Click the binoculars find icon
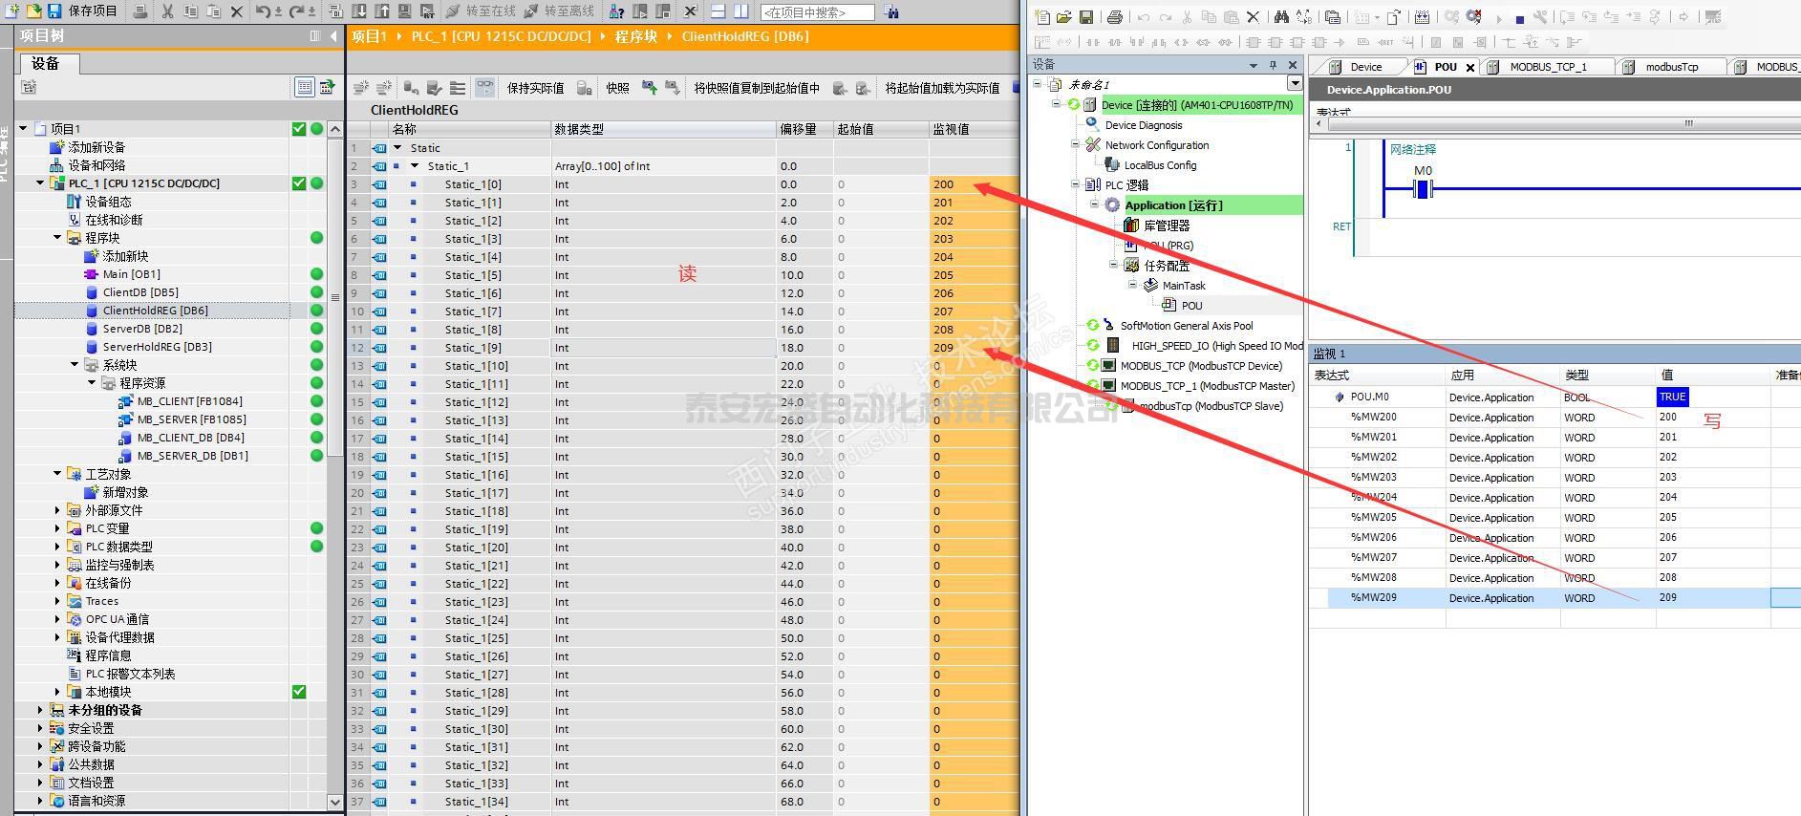Viewport: 1801px width, 816px height. pos(1280,17)
